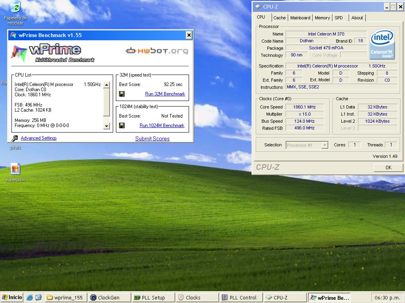The width and height of the screenshot is (405, 303).
Task: Click the Intel Celeron M logo in CPU-Z
Action: click(x=382, y=44)
